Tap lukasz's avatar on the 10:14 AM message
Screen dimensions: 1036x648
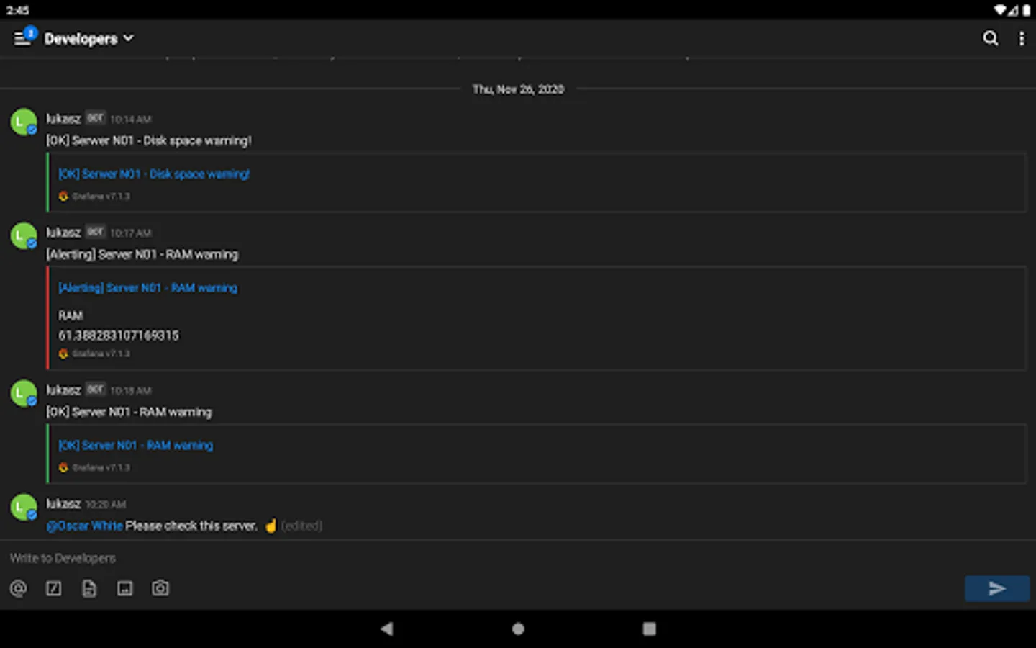click(24, 122)
